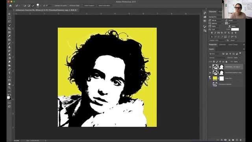Open the Edit Toolbar three-dots menu
The image size is (252, 142).
pyautogui.click(x=9, y=91)
